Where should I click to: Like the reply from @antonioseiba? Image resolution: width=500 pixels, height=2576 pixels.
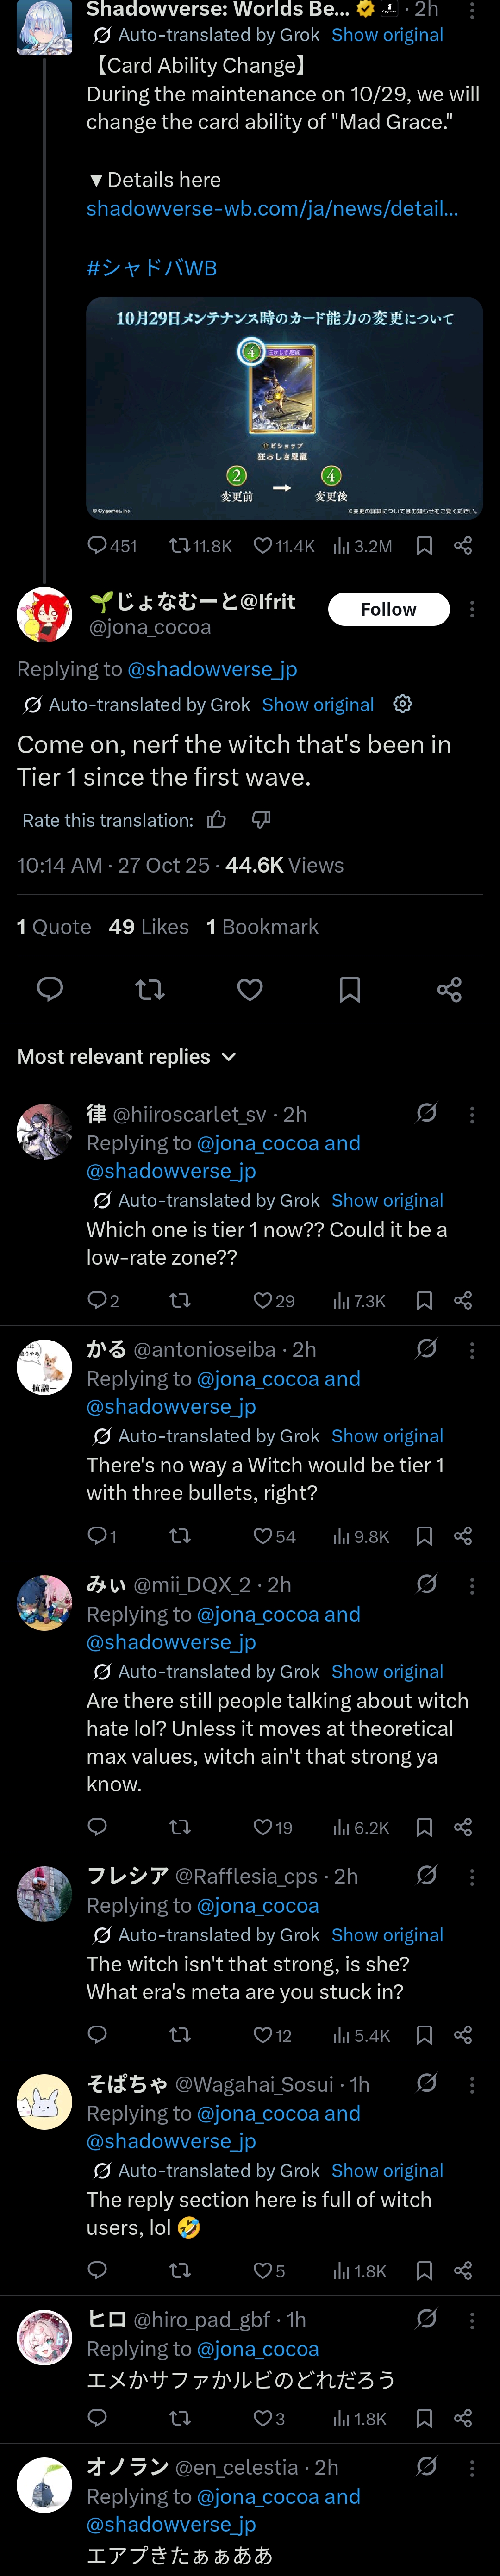pos(263,1536)
